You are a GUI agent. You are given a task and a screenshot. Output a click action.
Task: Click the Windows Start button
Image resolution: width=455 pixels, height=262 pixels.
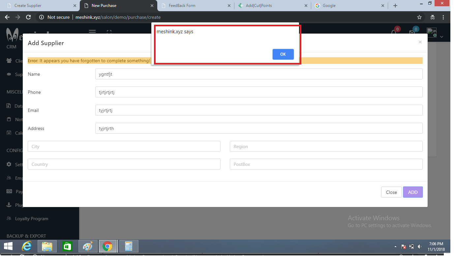pyautogui.click(x=8, y=246)
